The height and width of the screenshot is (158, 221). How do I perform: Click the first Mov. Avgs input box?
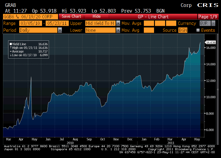149,23
